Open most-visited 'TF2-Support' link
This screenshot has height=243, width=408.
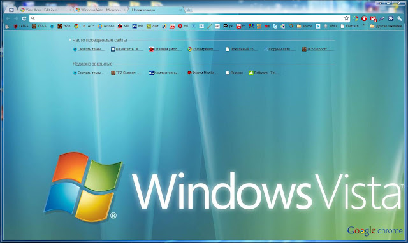point(317,49)
